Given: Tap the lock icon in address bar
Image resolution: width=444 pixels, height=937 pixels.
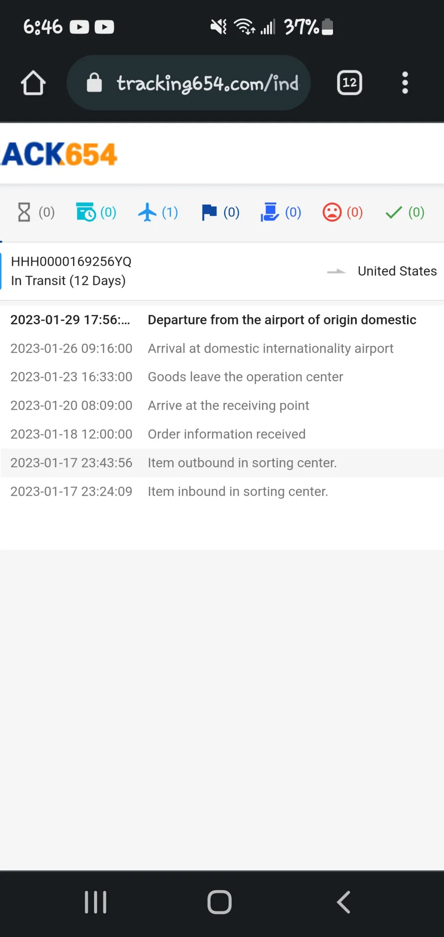Looking at the screenshot, I should [x=94, y=83].
